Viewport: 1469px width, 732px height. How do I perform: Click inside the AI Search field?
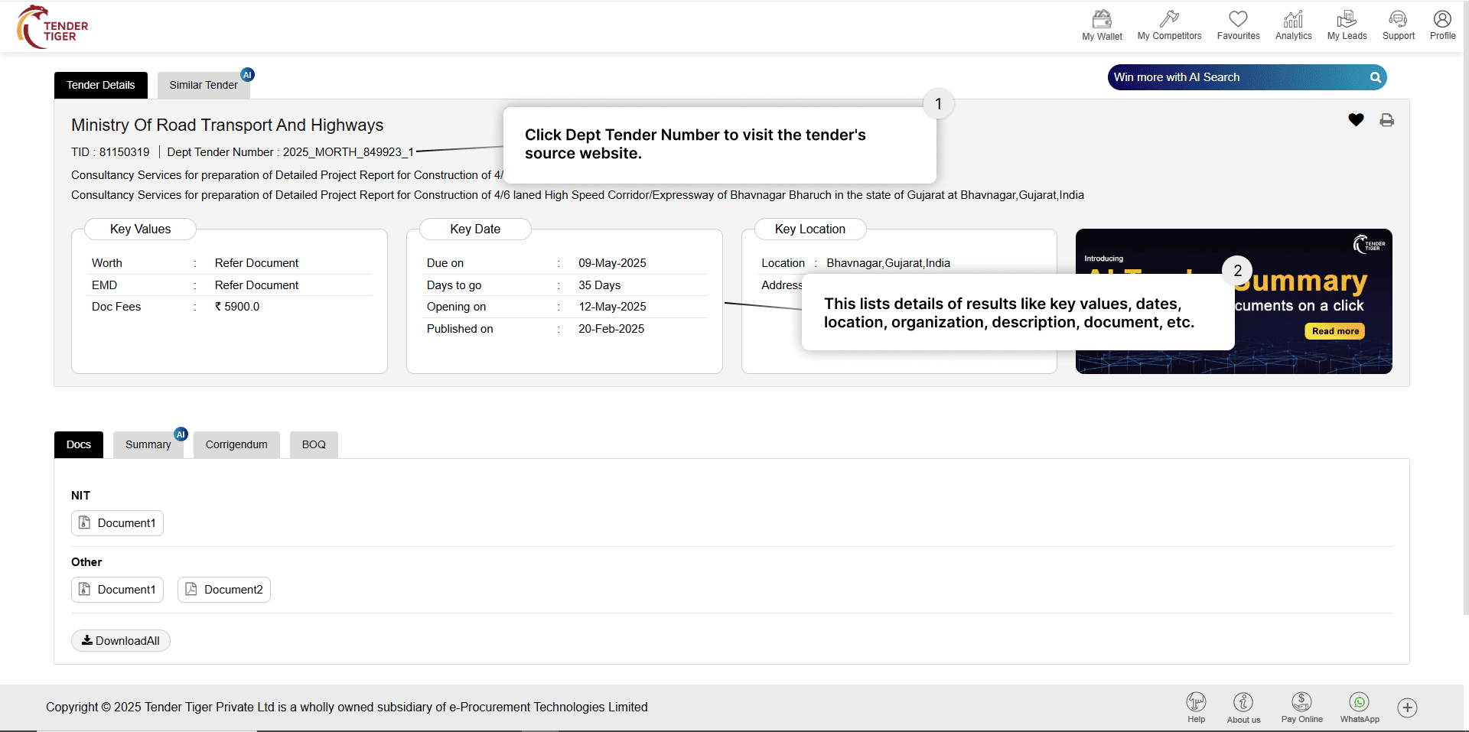click(1232, 77)
